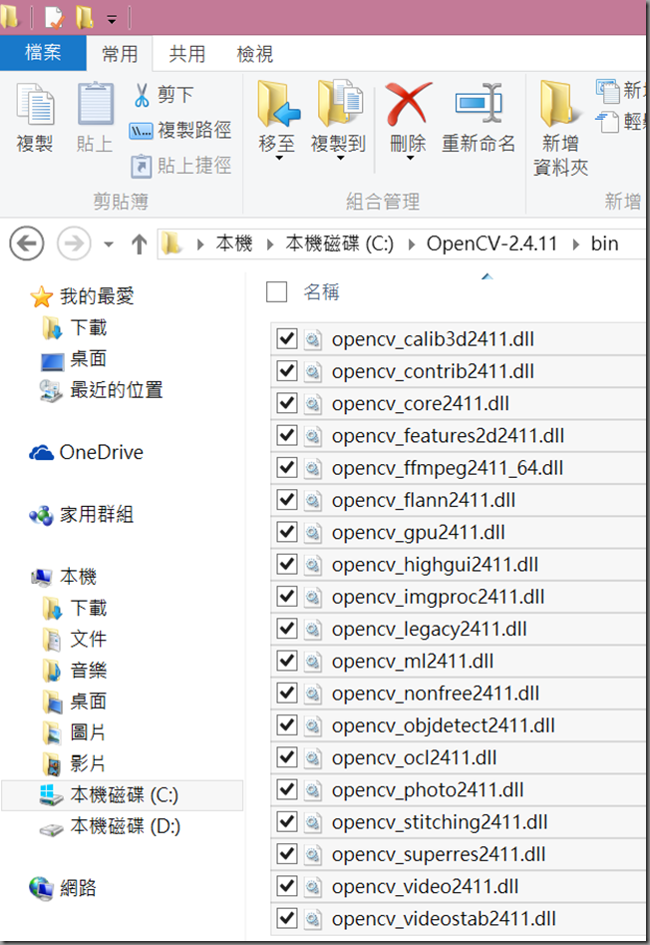Switch to View (檢視) ribbon tab
Screen dimensions: 650x945
click(254, 54)
